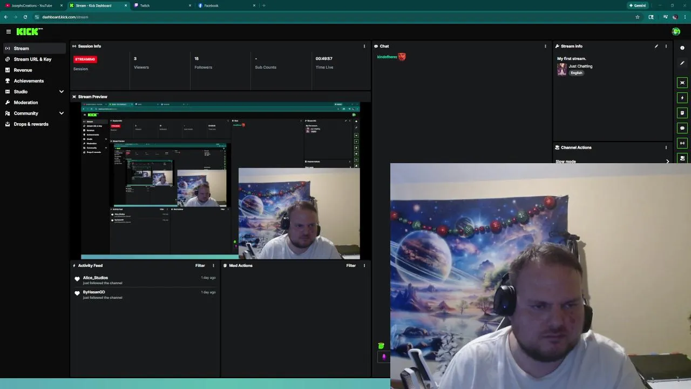The height and width of the screenshot is (389, 691).
Task: Click the English language tag
Action: 577,73
